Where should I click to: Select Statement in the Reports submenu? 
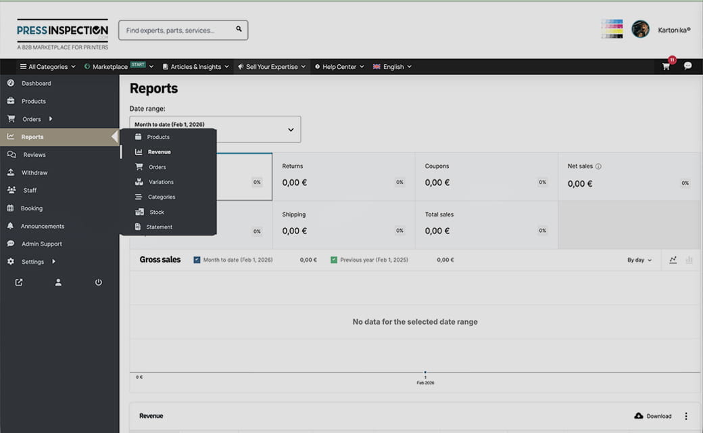(x=160, y=227)
